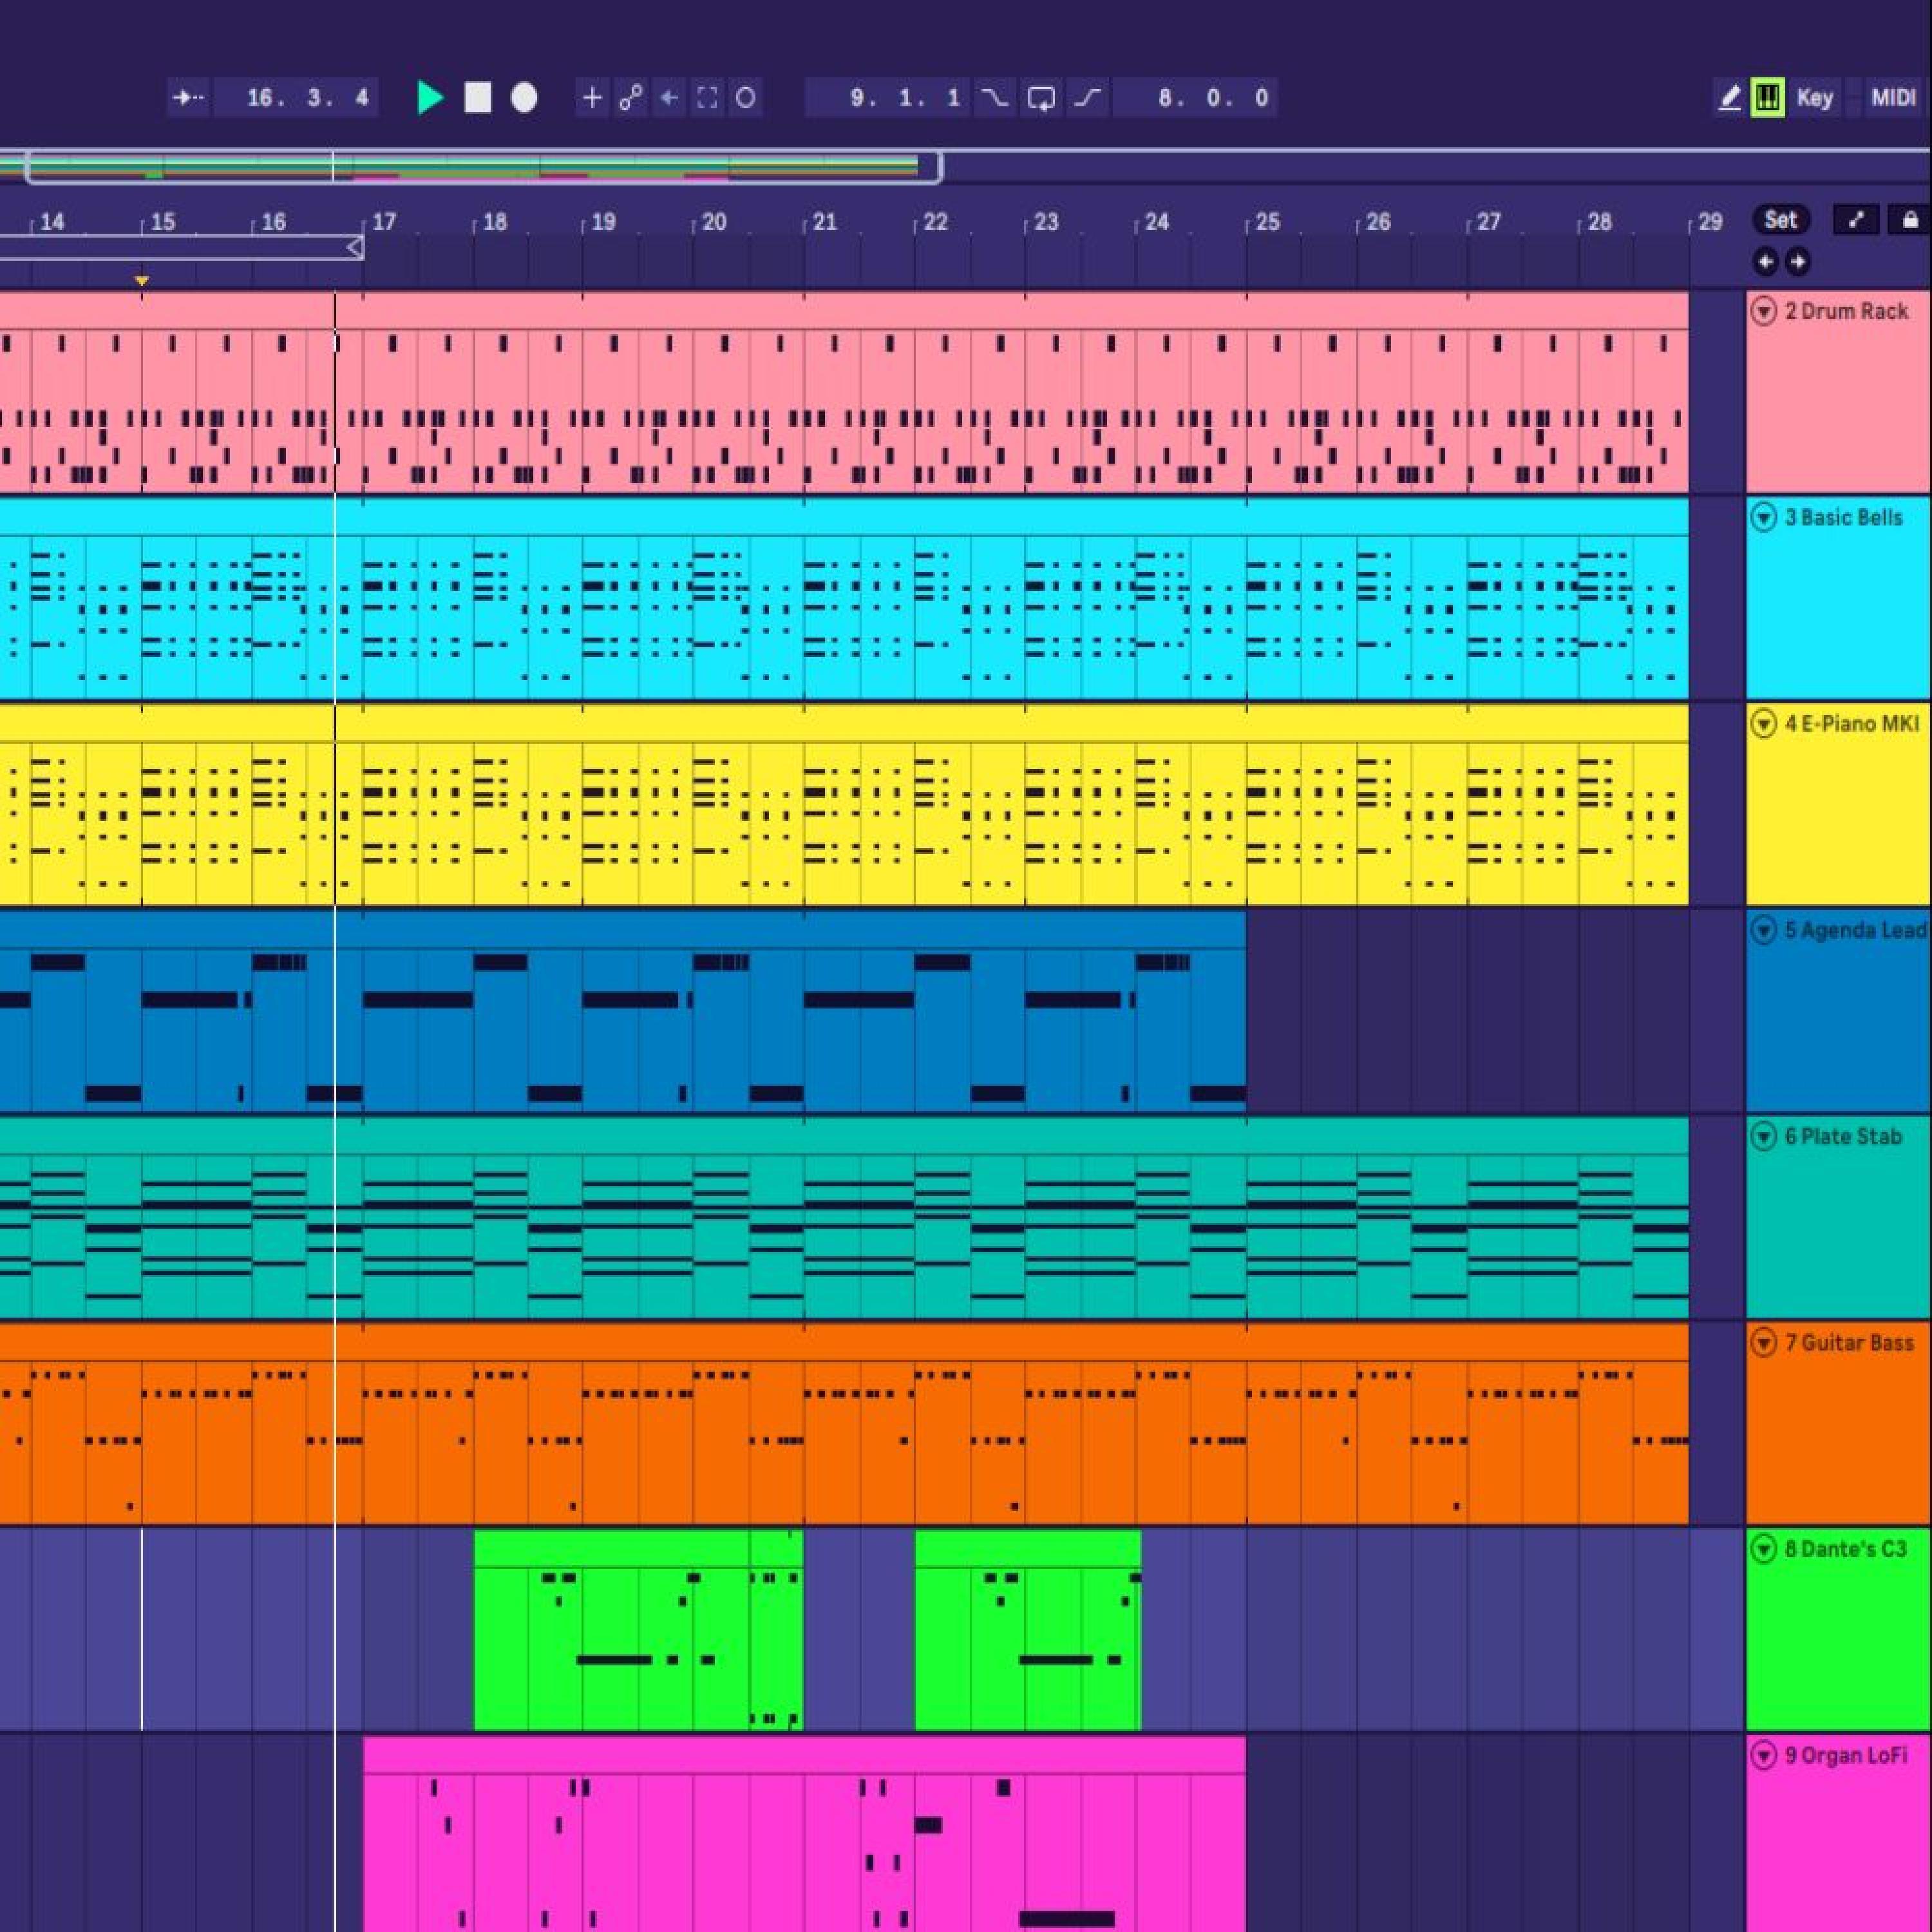1932x1932 pixels.
Task: Click the arrangement position field 16.3.4
Action: tap(297, 97)
